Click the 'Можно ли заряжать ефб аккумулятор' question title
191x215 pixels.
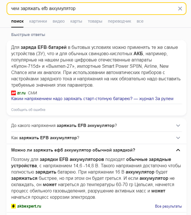[73, 150]
